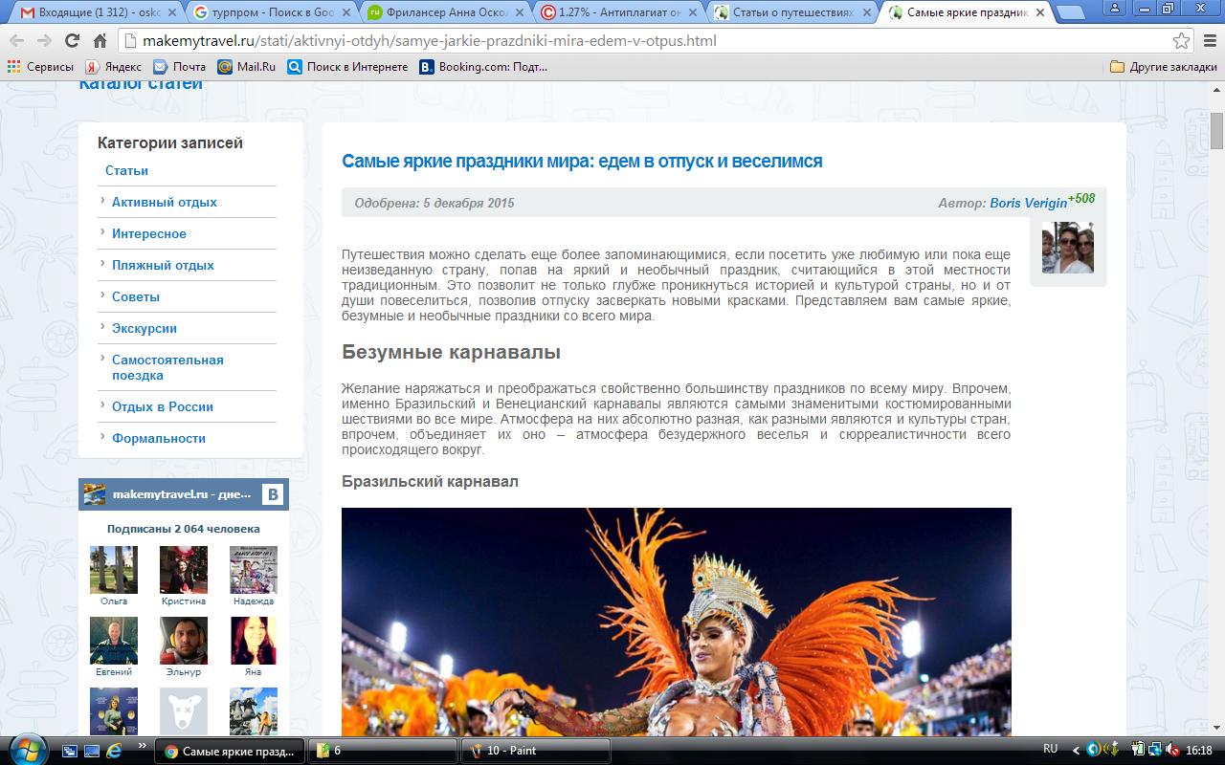Open the Почта bookmark

[x=179, y=67]
